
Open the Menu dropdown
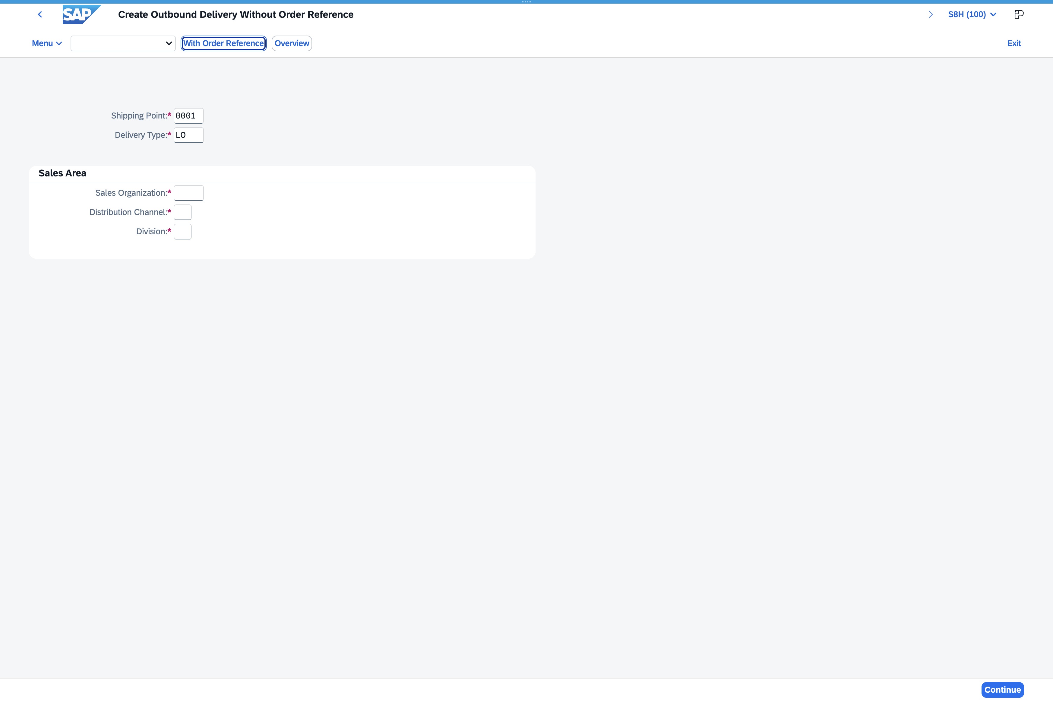pos(46,43)
